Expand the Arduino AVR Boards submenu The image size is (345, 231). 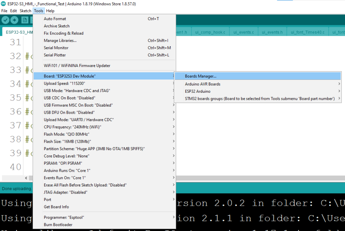point(202,84)
